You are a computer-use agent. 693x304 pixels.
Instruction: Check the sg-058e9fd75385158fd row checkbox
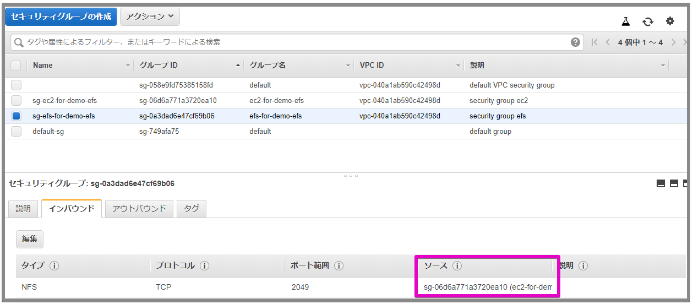[16, 85]
